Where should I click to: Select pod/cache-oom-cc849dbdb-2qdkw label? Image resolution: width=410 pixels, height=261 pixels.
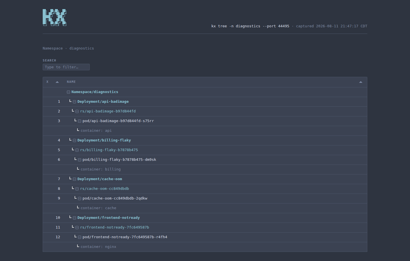[115, 198]
